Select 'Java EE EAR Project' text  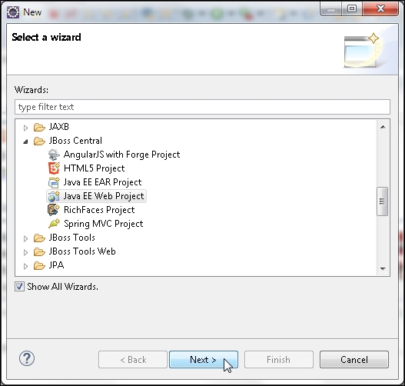102,182
